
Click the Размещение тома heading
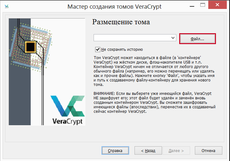coord(121,22)
